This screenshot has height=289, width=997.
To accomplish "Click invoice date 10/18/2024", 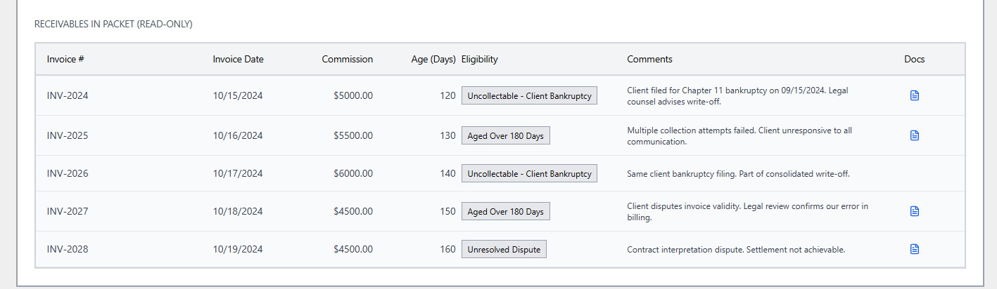I will tap(238, 211).
